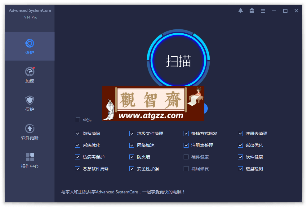Click the share Advanced SystemCare link text
307x207 pixels.
[123, 192]
